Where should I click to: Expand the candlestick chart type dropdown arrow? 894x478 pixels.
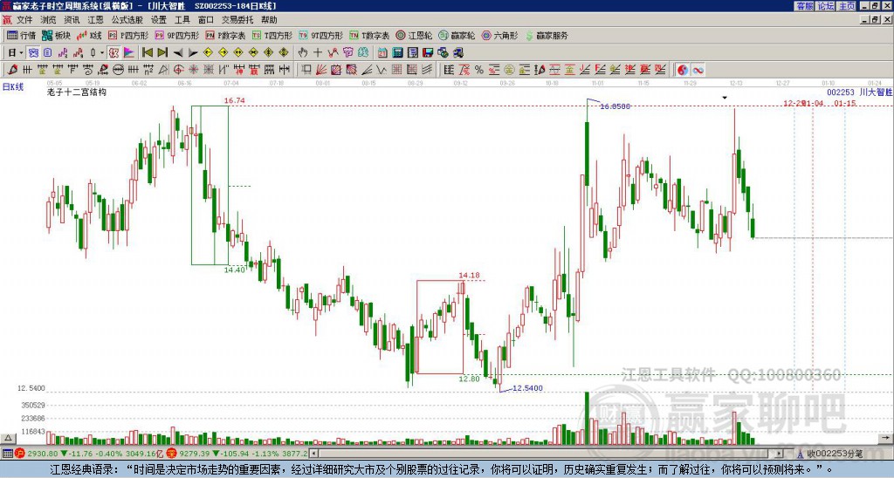[x=102, y=53]
